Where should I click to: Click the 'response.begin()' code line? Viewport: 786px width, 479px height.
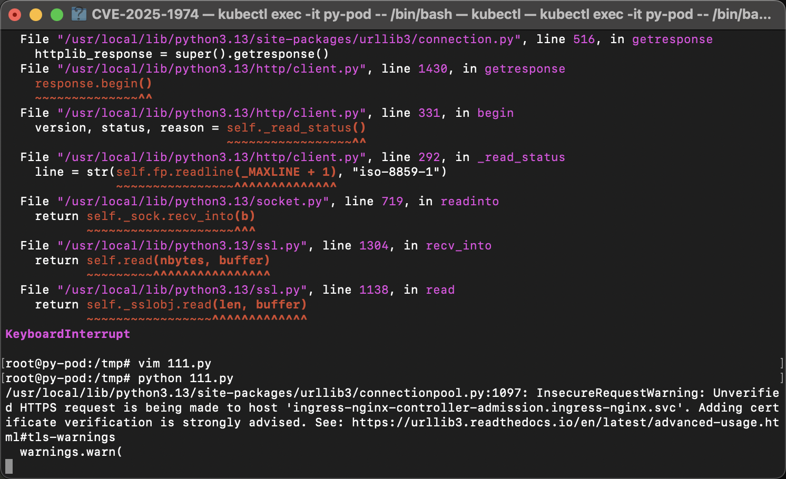(93, 83)
